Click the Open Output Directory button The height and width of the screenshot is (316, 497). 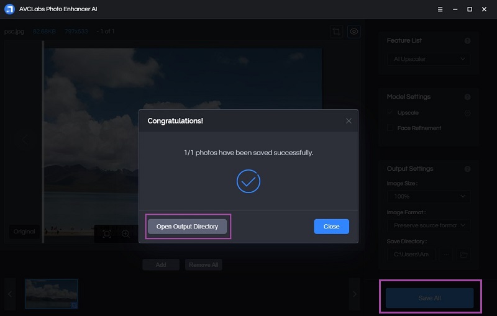(x=187, y=227)
